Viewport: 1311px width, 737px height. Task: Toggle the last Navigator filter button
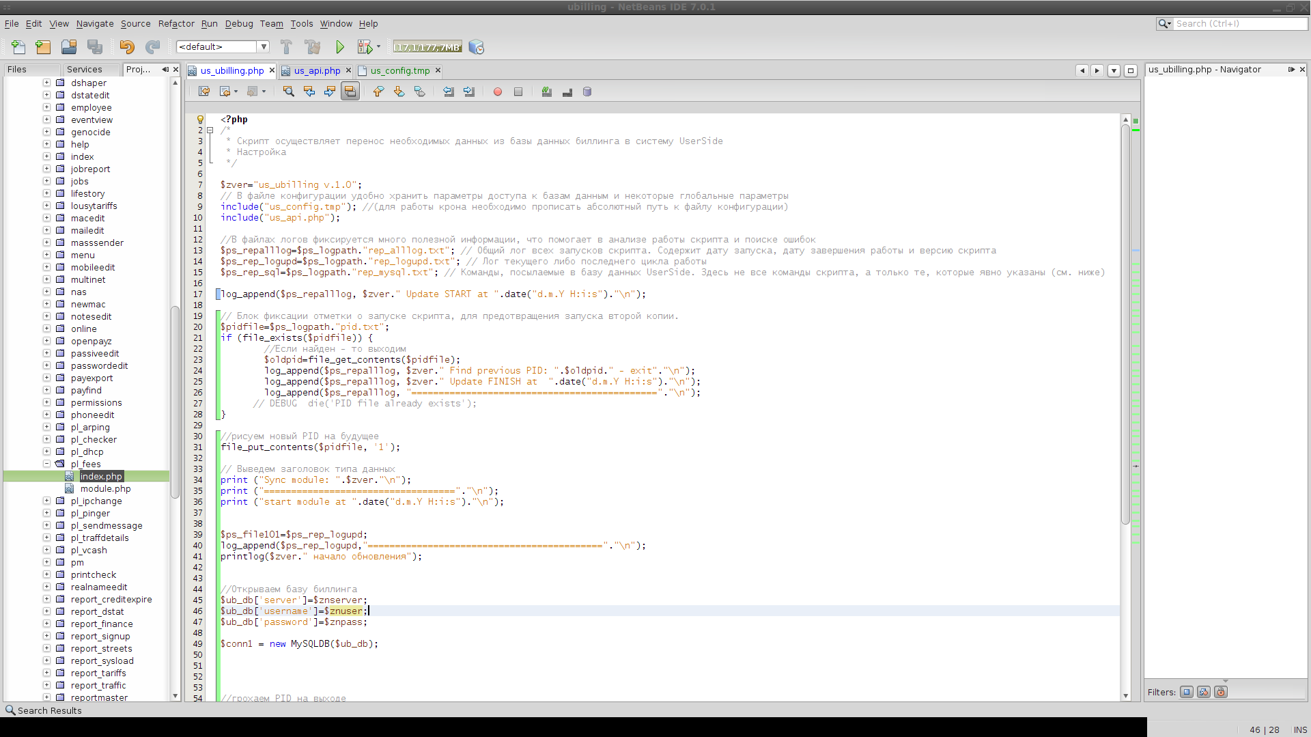point(1221,692)
